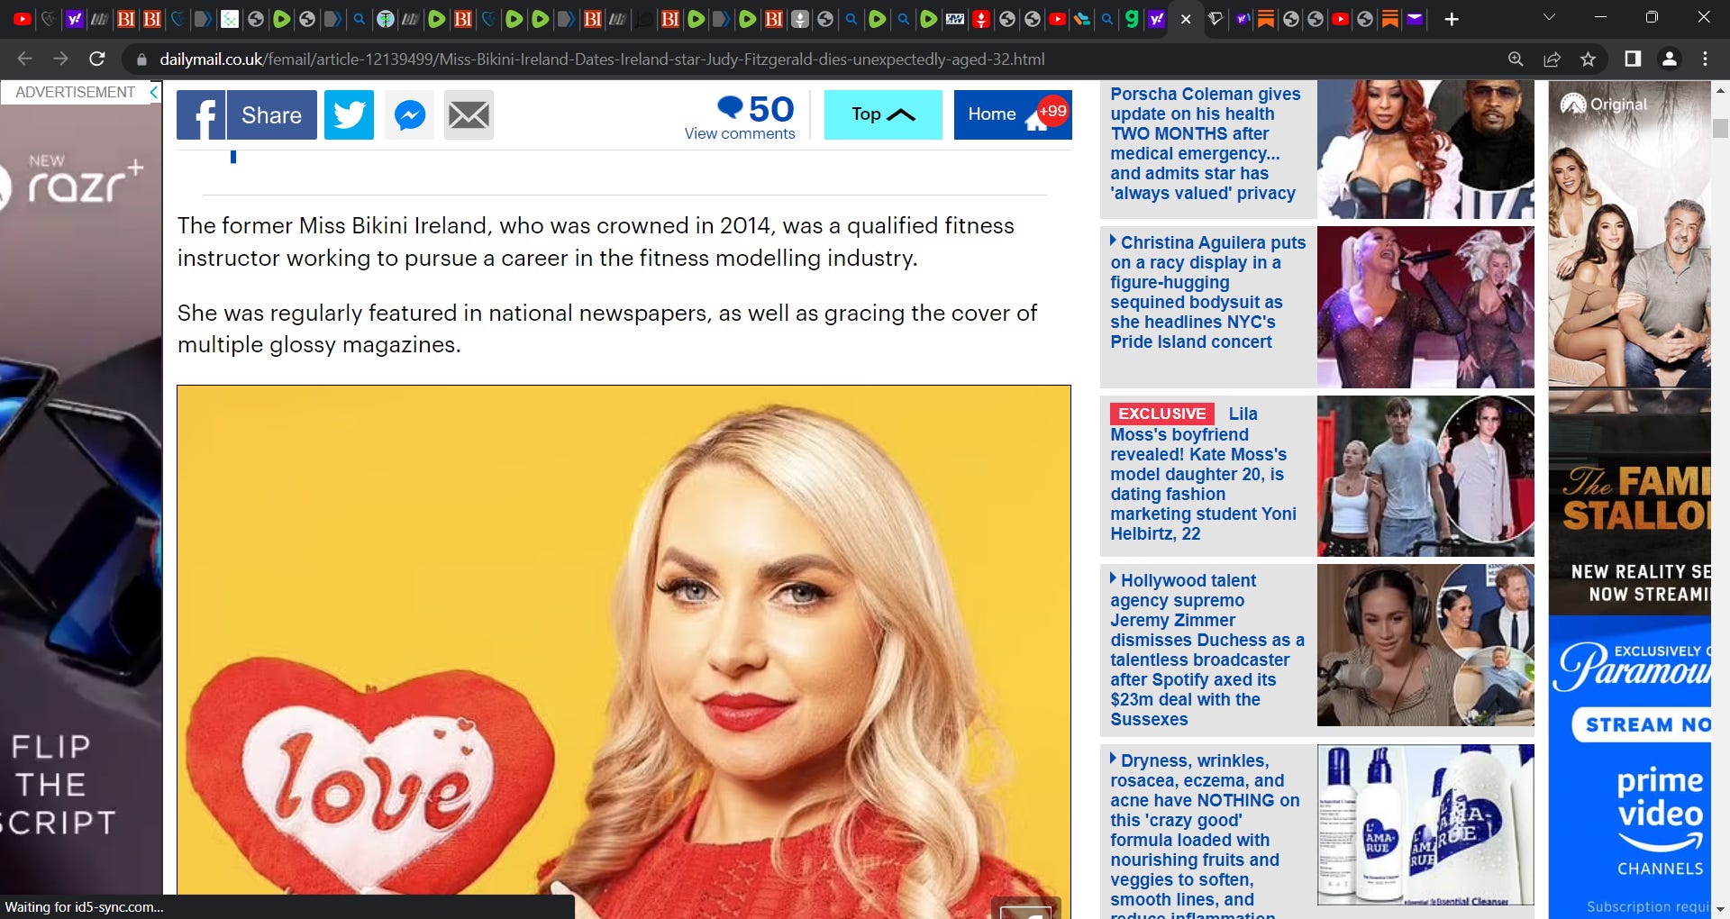Open the skincare bottles thumbnail
Screen dimensions: 1730x919
1425,824
